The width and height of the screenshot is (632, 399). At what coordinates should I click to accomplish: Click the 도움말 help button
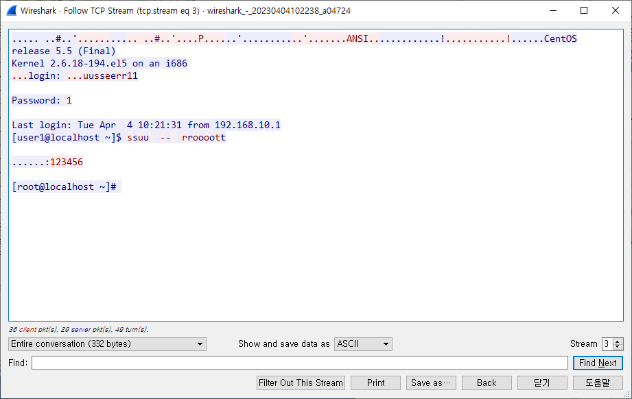598,383
